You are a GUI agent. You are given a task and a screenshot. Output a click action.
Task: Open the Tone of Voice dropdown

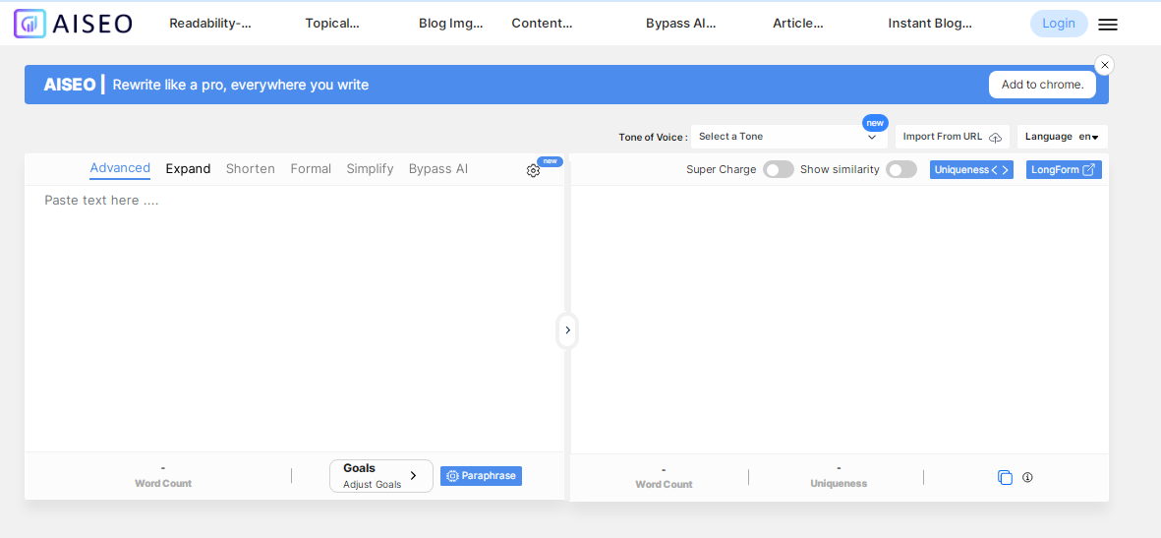[788, 137]
